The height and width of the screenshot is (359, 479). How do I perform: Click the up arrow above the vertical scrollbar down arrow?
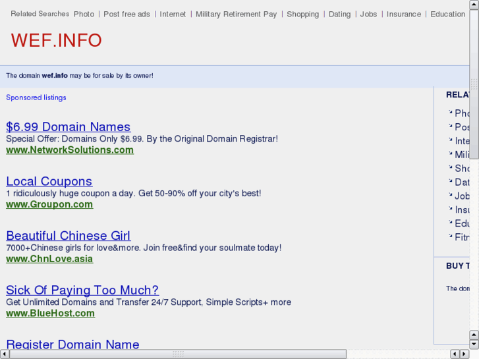click(x=474, y=335)
